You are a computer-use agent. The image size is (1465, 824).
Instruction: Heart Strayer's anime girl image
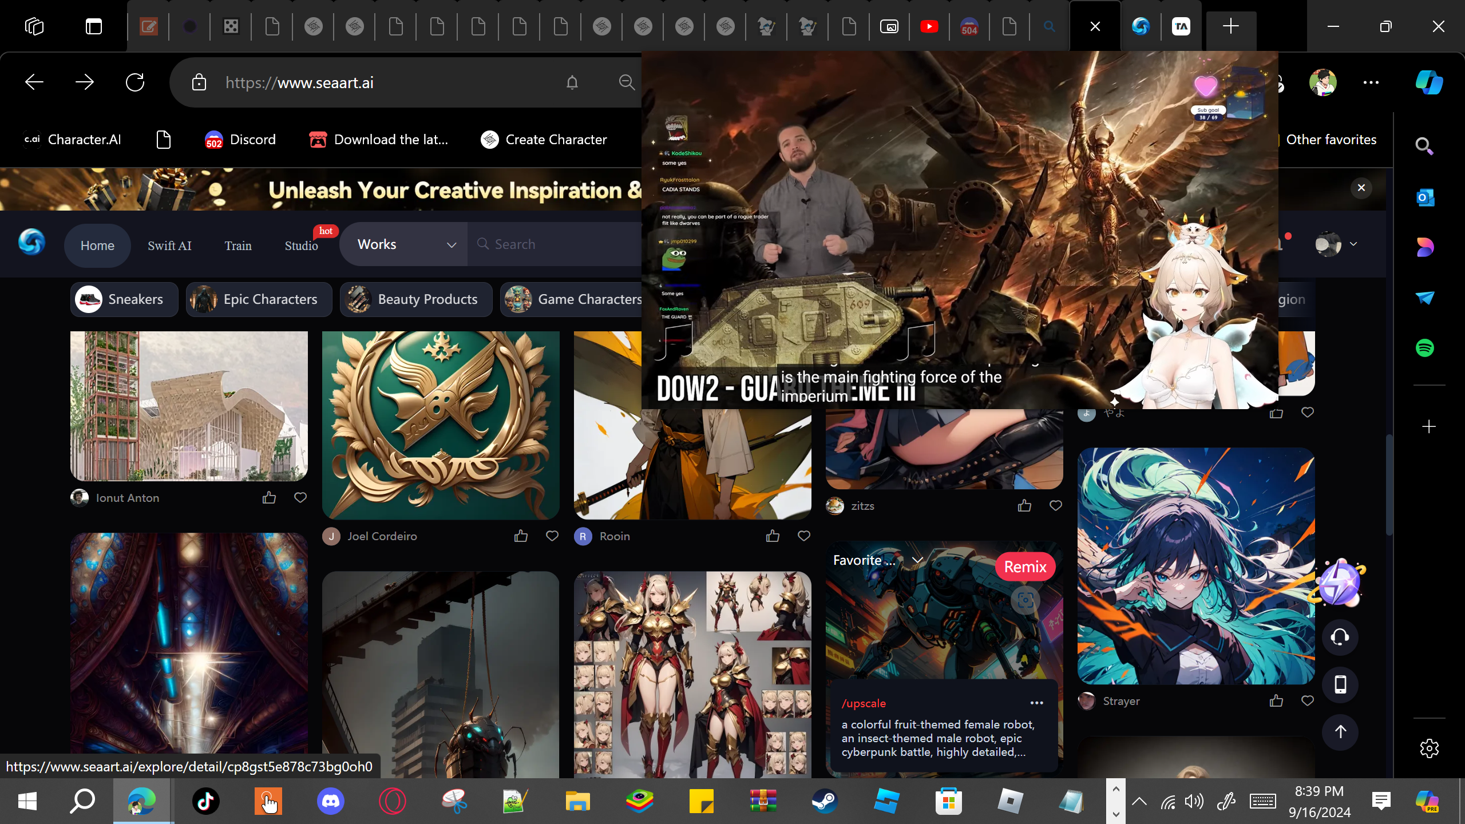coord(1308,701)
